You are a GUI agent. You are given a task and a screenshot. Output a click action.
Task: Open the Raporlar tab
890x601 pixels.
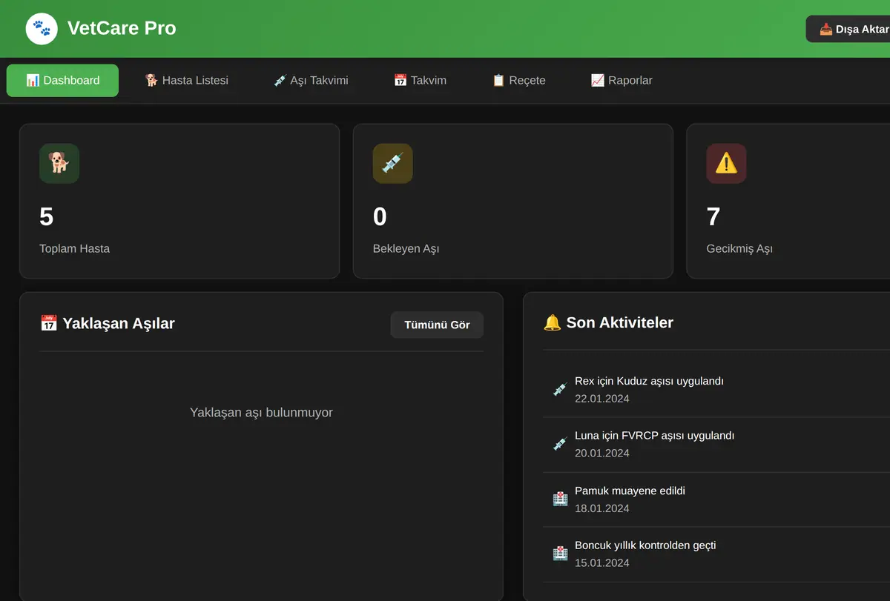pos(622,80)
